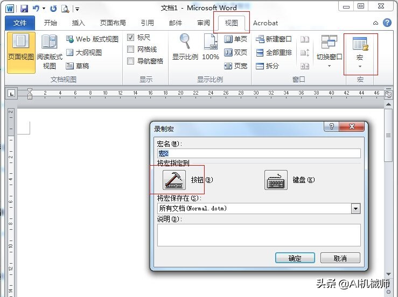Image resolution: width=398 pixels, height=297 pixels.
Task: Open the Acrobat ribbon tab
Action: coord(266,23)
